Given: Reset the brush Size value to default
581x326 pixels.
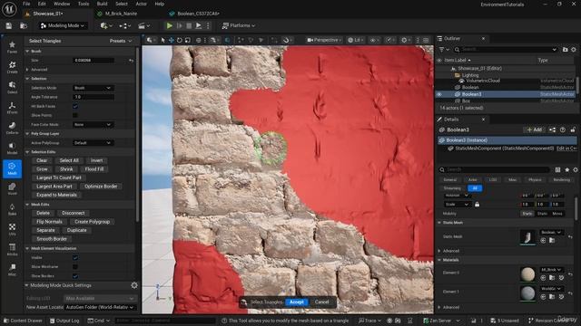Looking at the screenshot, I should (131, 61).
